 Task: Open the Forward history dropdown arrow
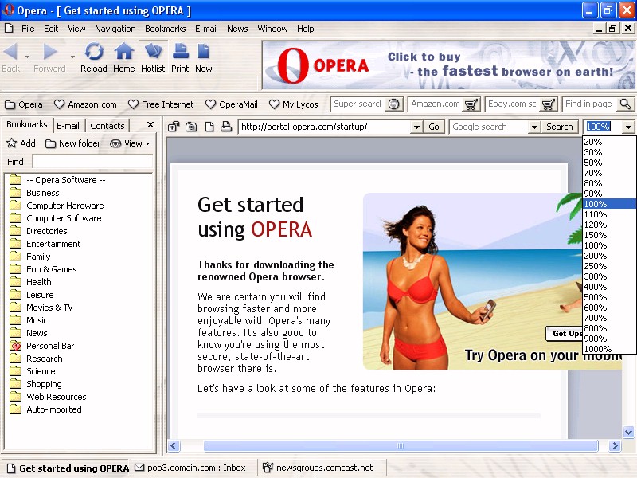coord(72,57)
